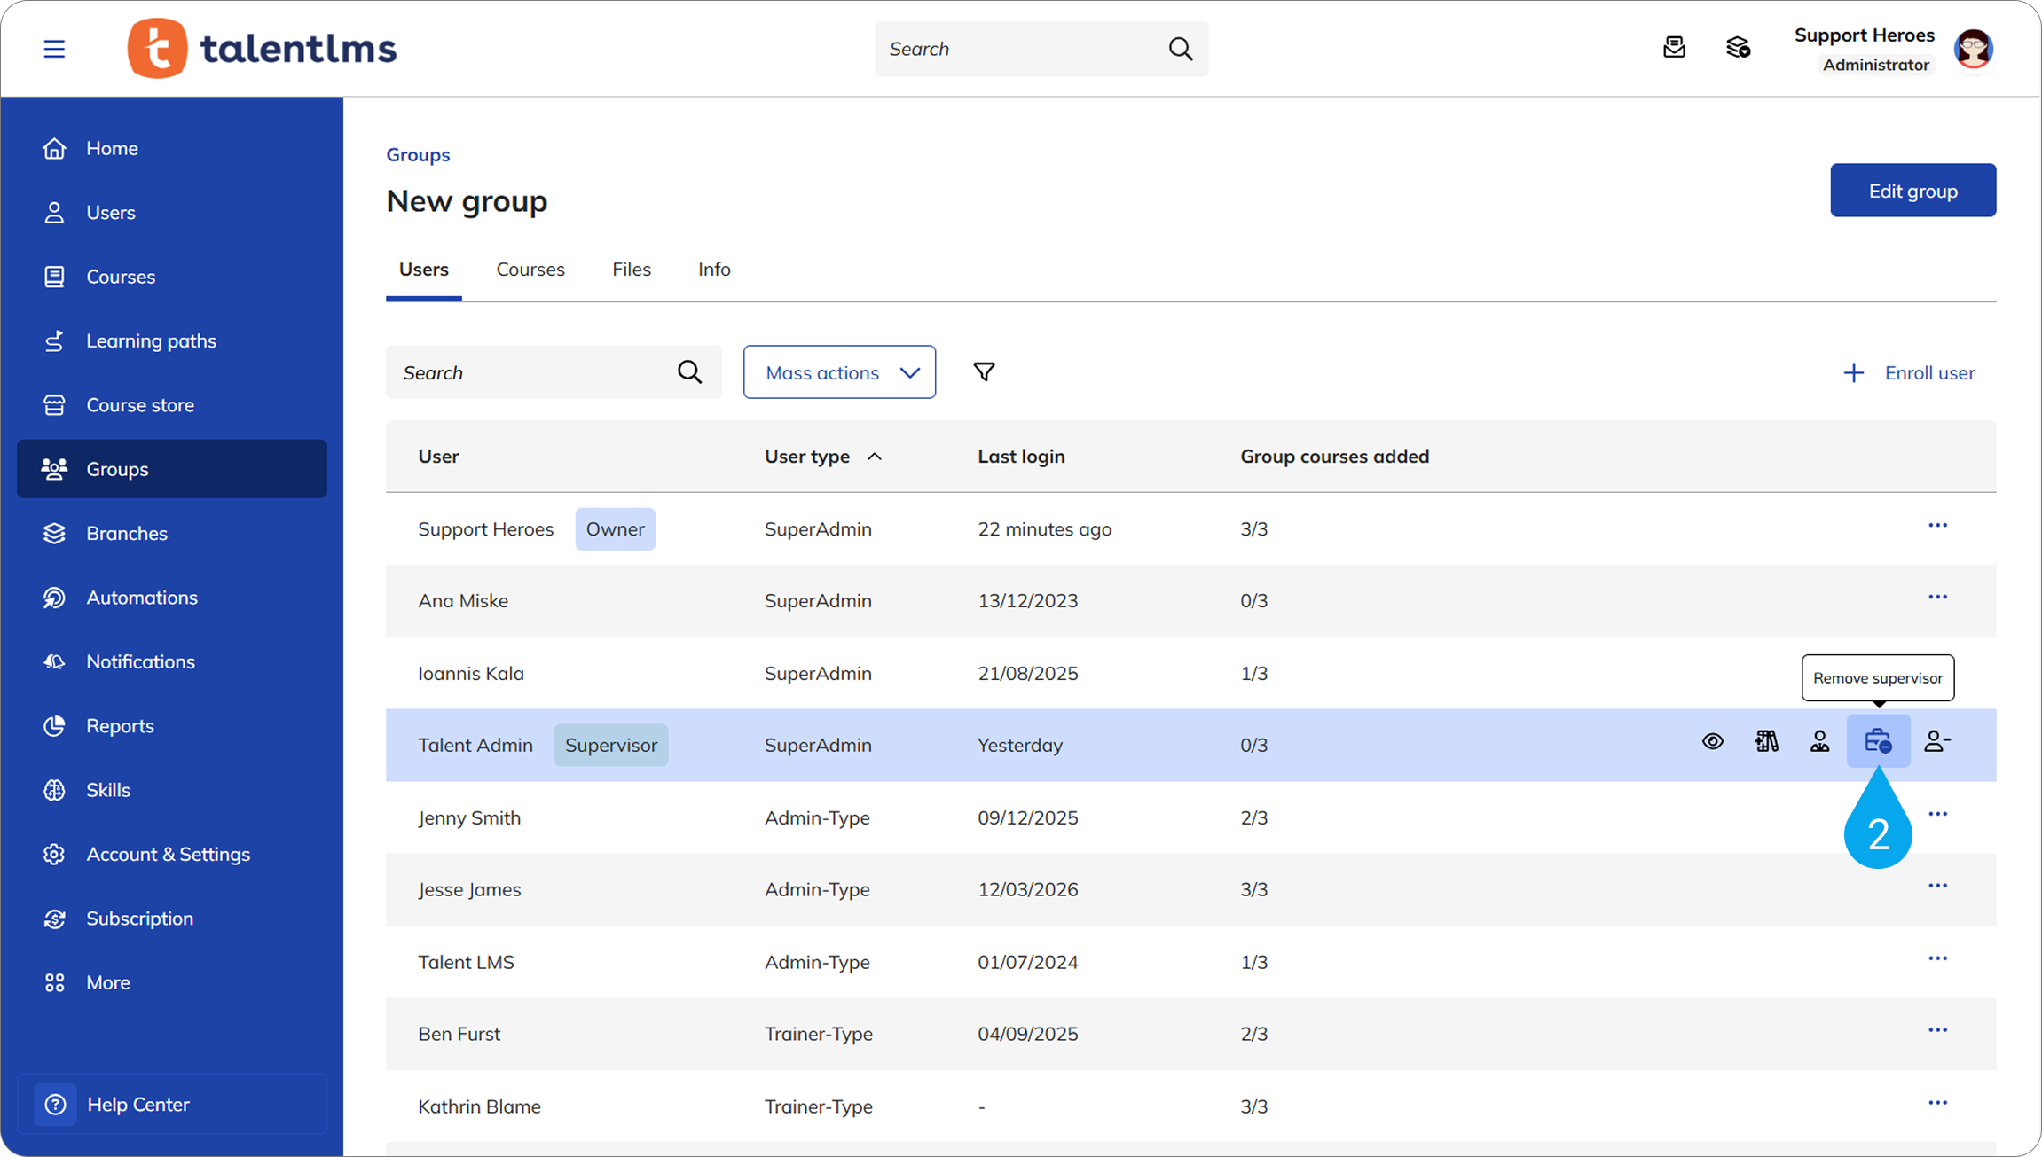2042x1157 pixels.
Task: Open Account & Settings in the sidebar
Action: [172, 854]
